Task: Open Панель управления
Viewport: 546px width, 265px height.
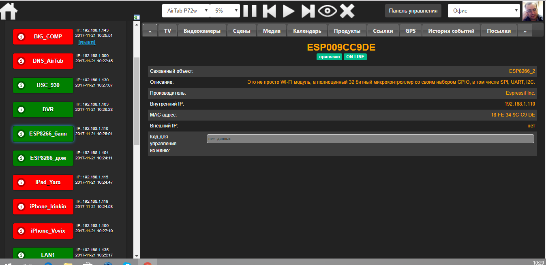Action: 413,11
